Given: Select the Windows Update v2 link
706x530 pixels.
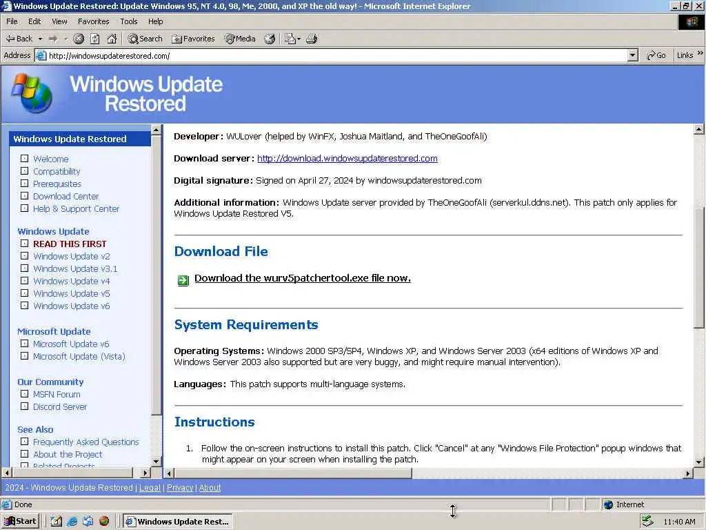Looking at the screenshot, I should 72,257.
